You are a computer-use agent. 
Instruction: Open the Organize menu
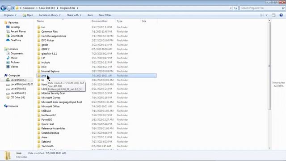click(10, 15)
